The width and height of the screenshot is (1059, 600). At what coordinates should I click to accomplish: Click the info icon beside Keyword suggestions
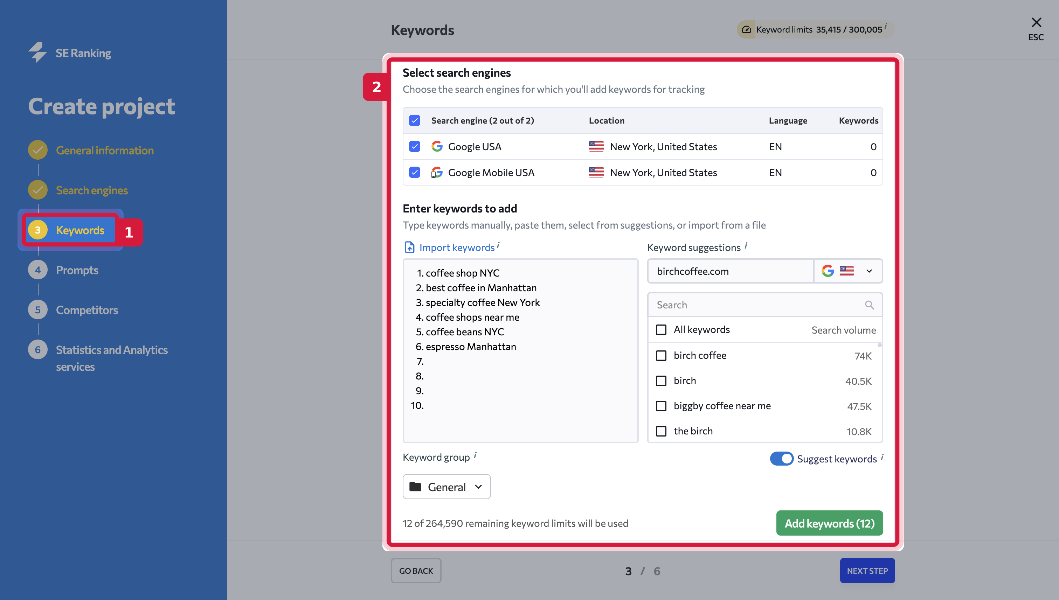746,246
